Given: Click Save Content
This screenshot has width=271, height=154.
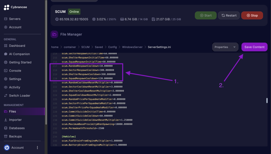Looking at the screenshot, I should tap(254, 47).
